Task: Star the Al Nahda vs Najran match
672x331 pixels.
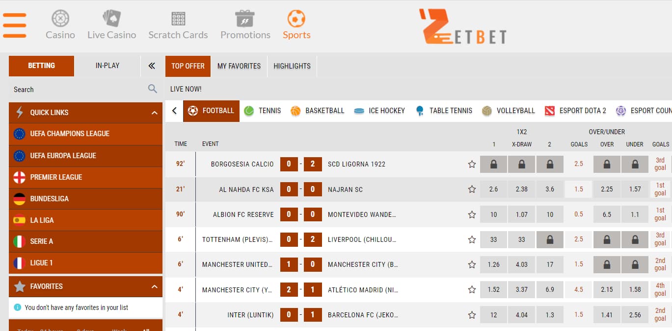Action: (x=472, y=189)
